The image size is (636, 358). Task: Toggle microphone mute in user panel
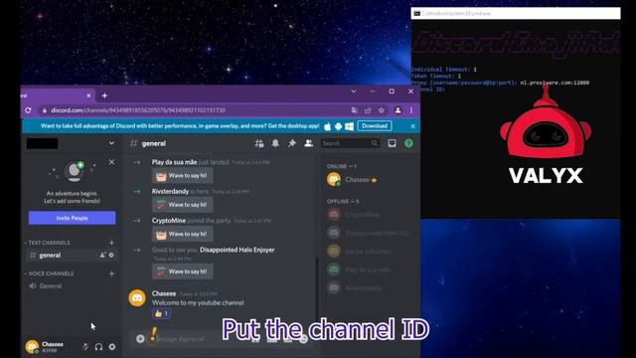click(x=85, y=347)
